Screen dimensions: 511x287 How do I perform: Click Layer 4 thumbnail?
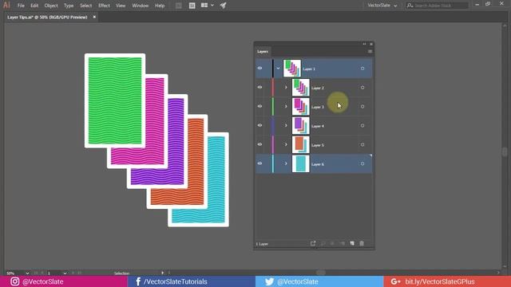(x=300, y=126)
